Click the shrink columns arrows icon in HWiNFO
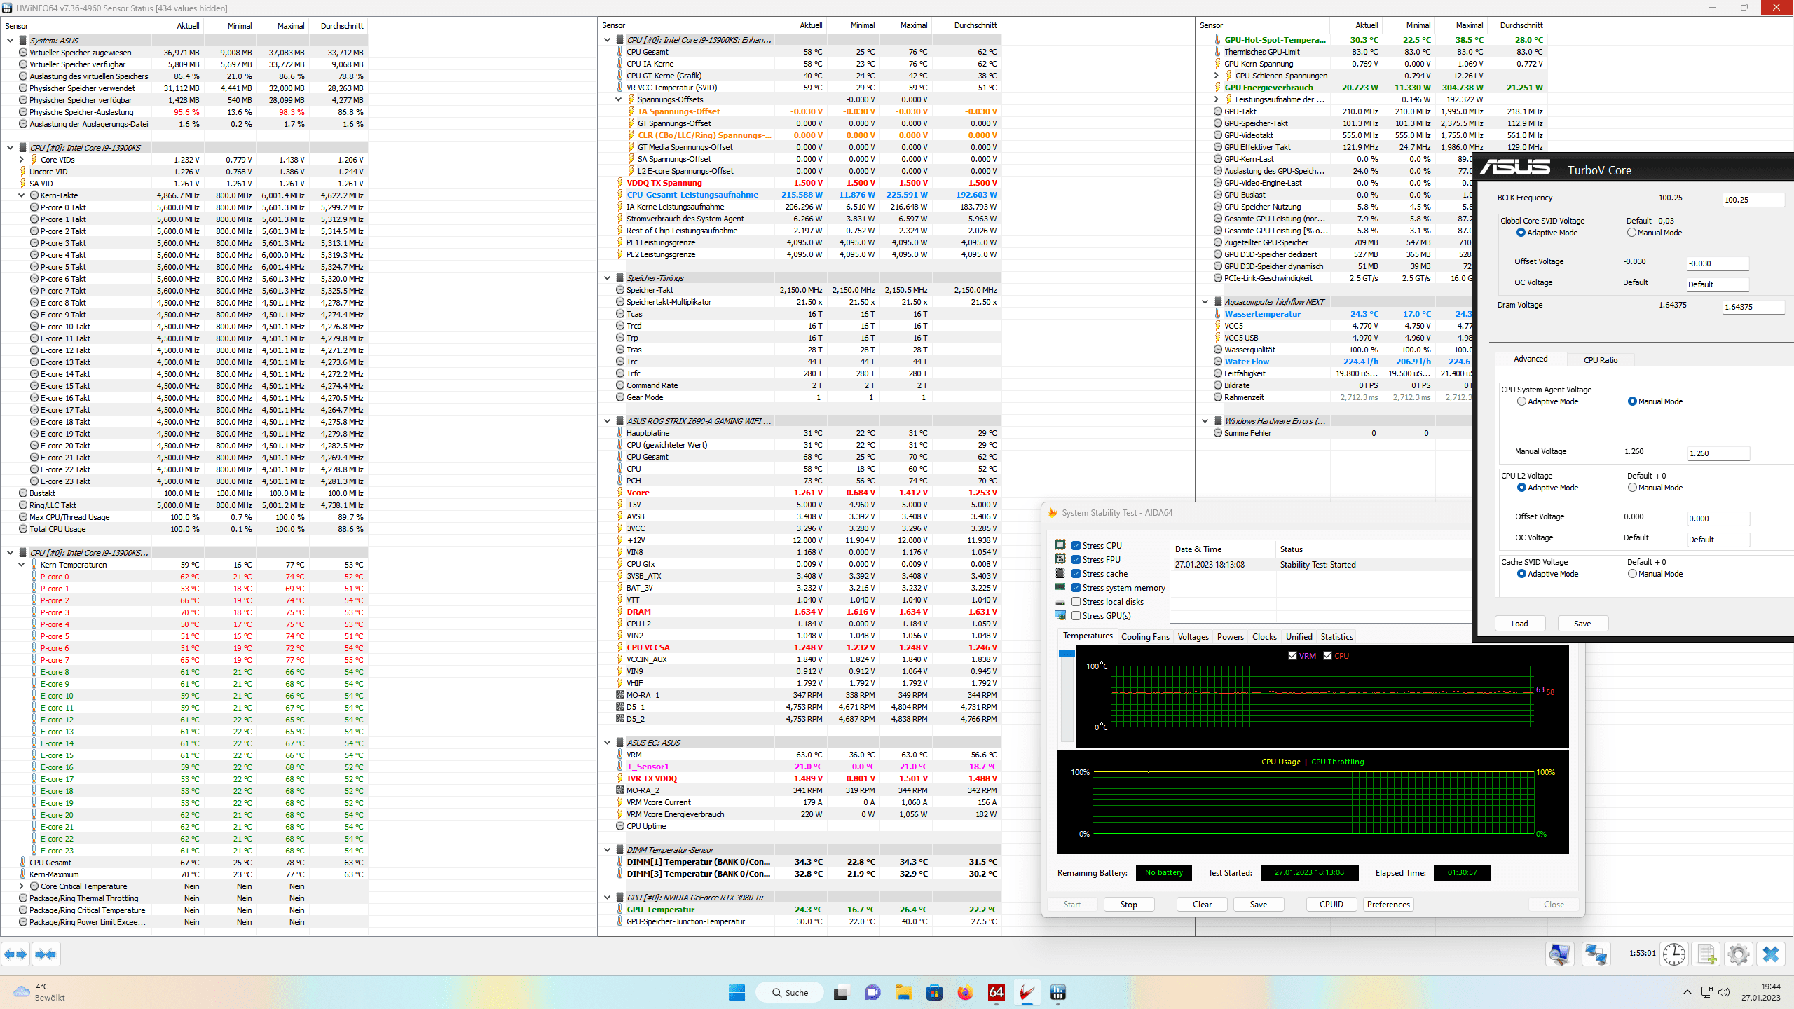 pyautogui.click(x=46, y=954)
